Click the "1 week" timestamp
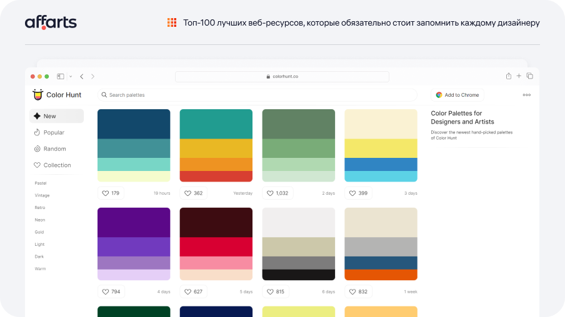The width and height of the screenshot is (565, 317). 411,292
